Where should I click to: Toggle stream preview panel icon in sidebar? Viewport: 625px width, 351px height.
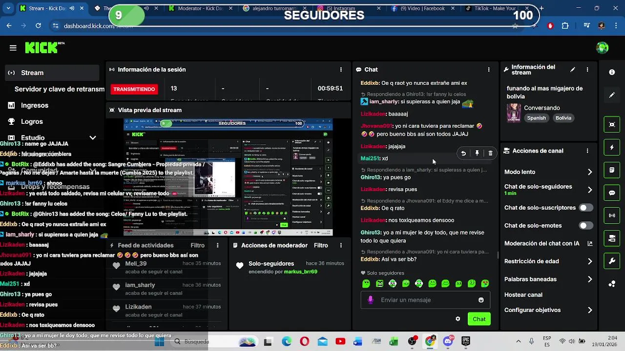(x=612, y=124)
